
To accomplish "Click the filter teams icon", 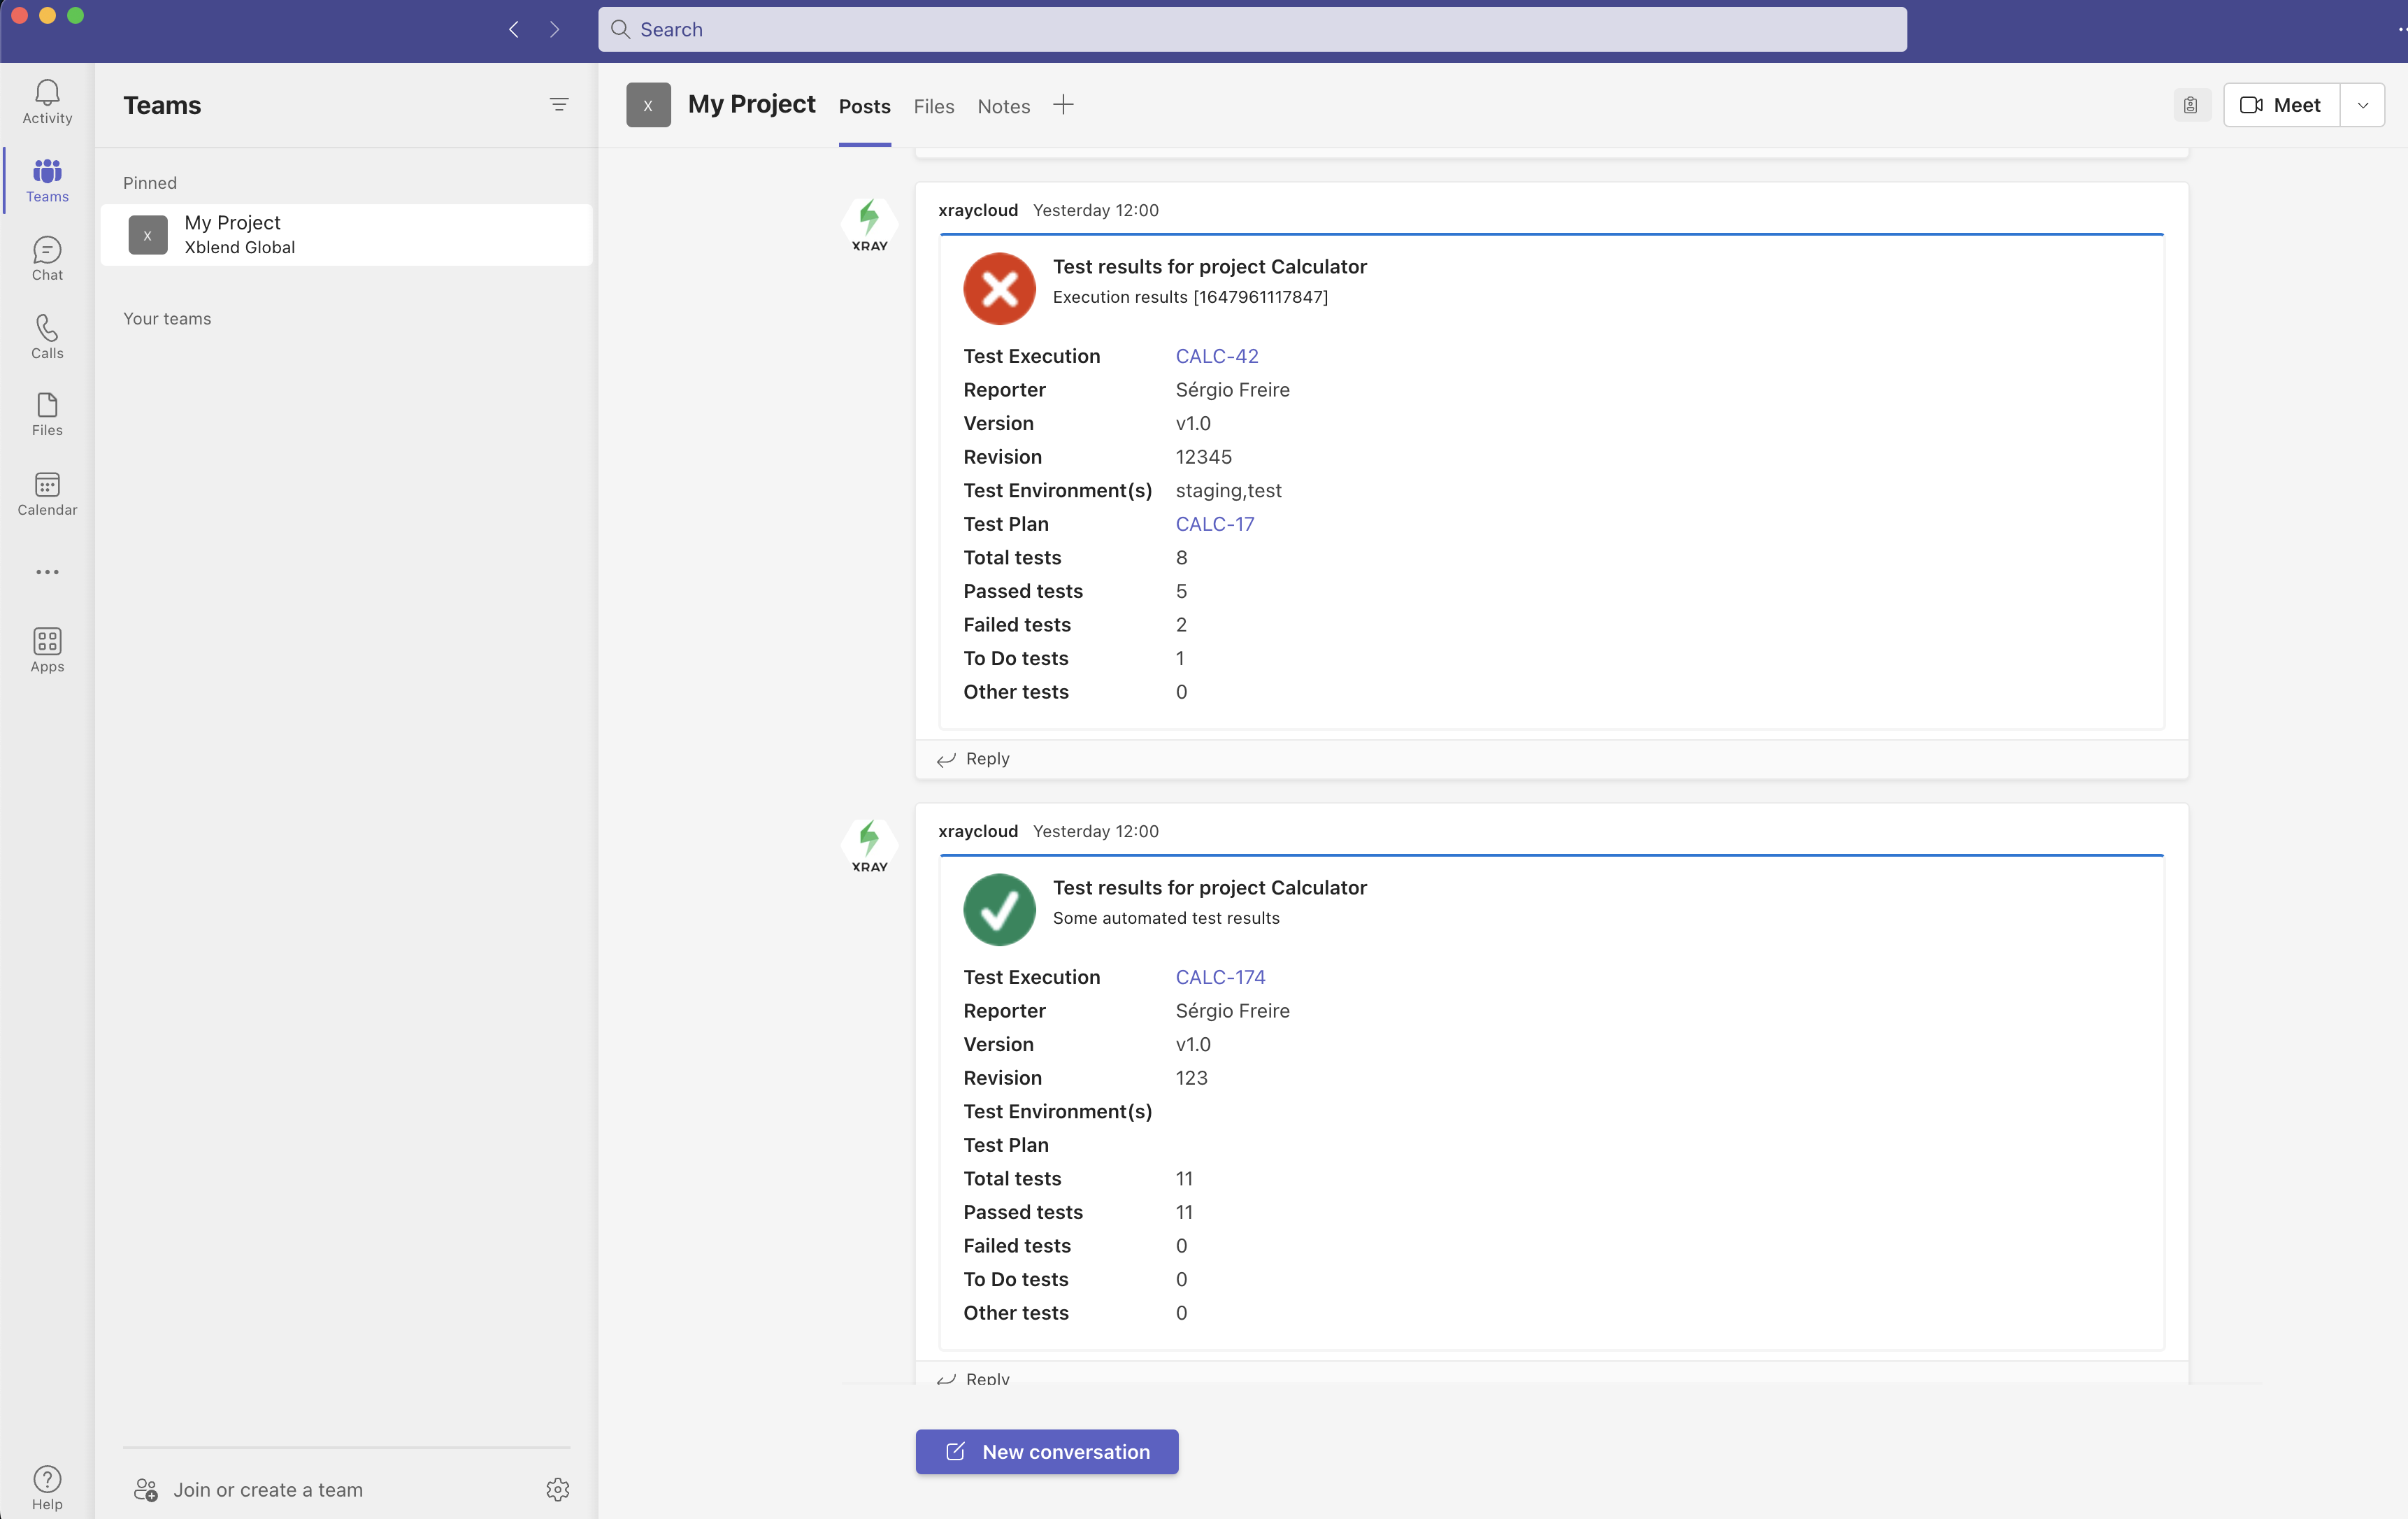I will coord(559,105).
